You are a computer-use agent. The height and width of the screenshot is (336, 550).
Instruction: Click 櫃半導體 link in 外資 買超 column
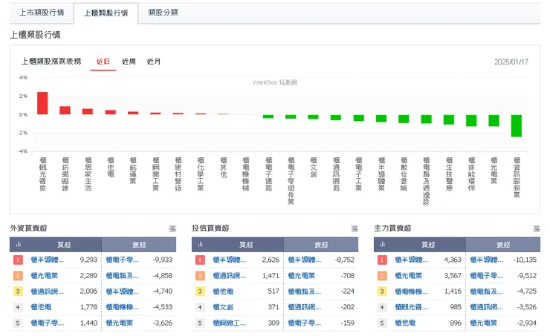point(47,260)
